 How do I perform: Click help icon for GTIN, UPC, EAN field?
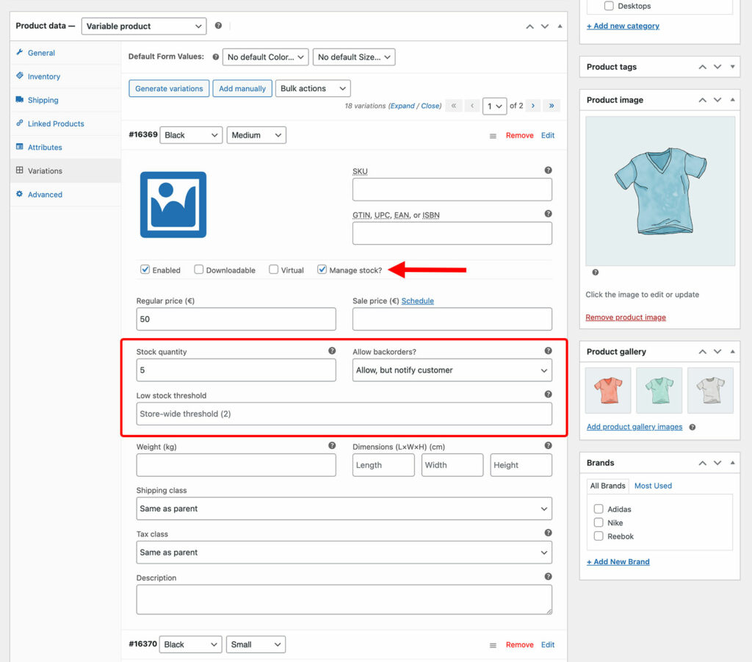click(548, 214)
